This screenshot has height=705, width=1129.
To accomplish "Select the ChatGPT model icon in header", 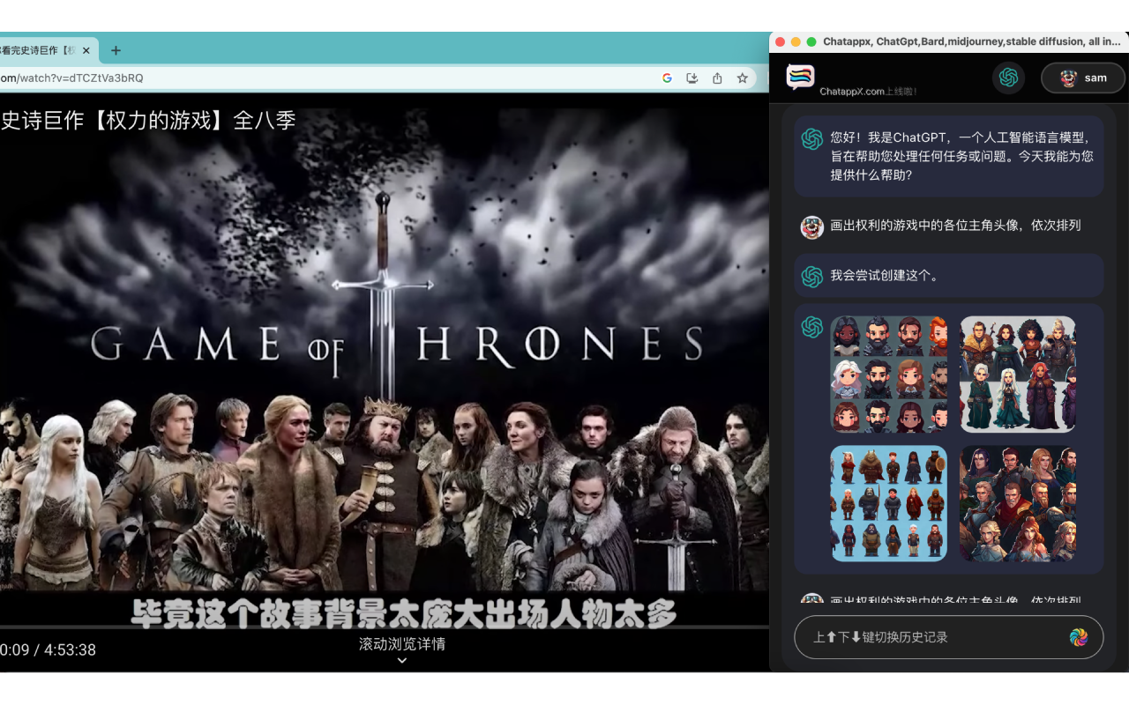I will [1009, 78].
